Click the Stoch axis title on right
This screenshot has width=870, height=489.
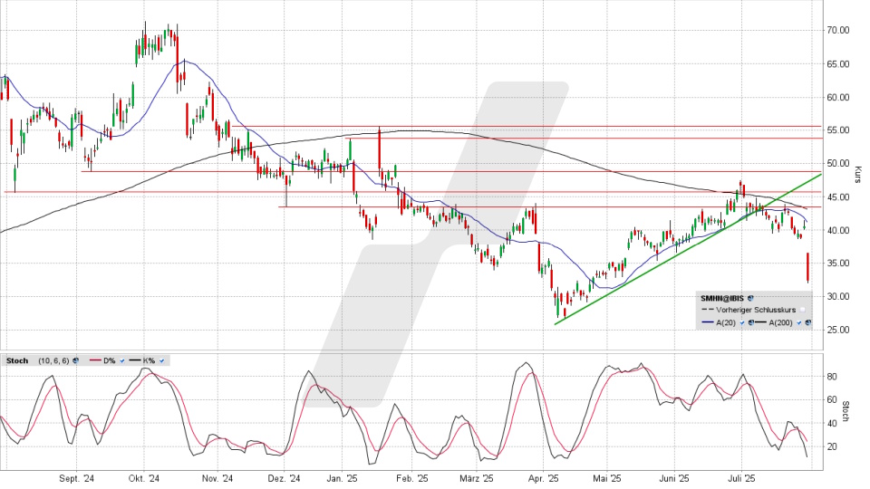click(x=846, y=411)
